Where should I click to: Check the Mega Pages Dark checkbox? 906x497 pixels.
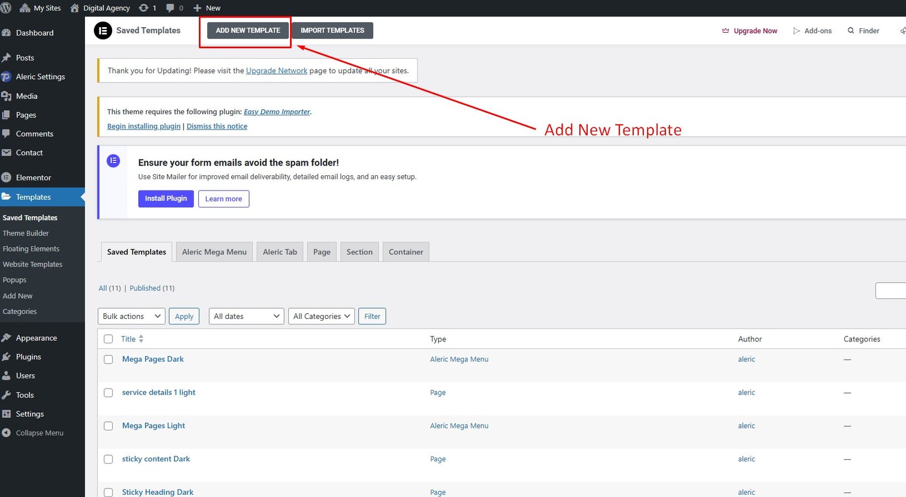click(x=108, y=360)
